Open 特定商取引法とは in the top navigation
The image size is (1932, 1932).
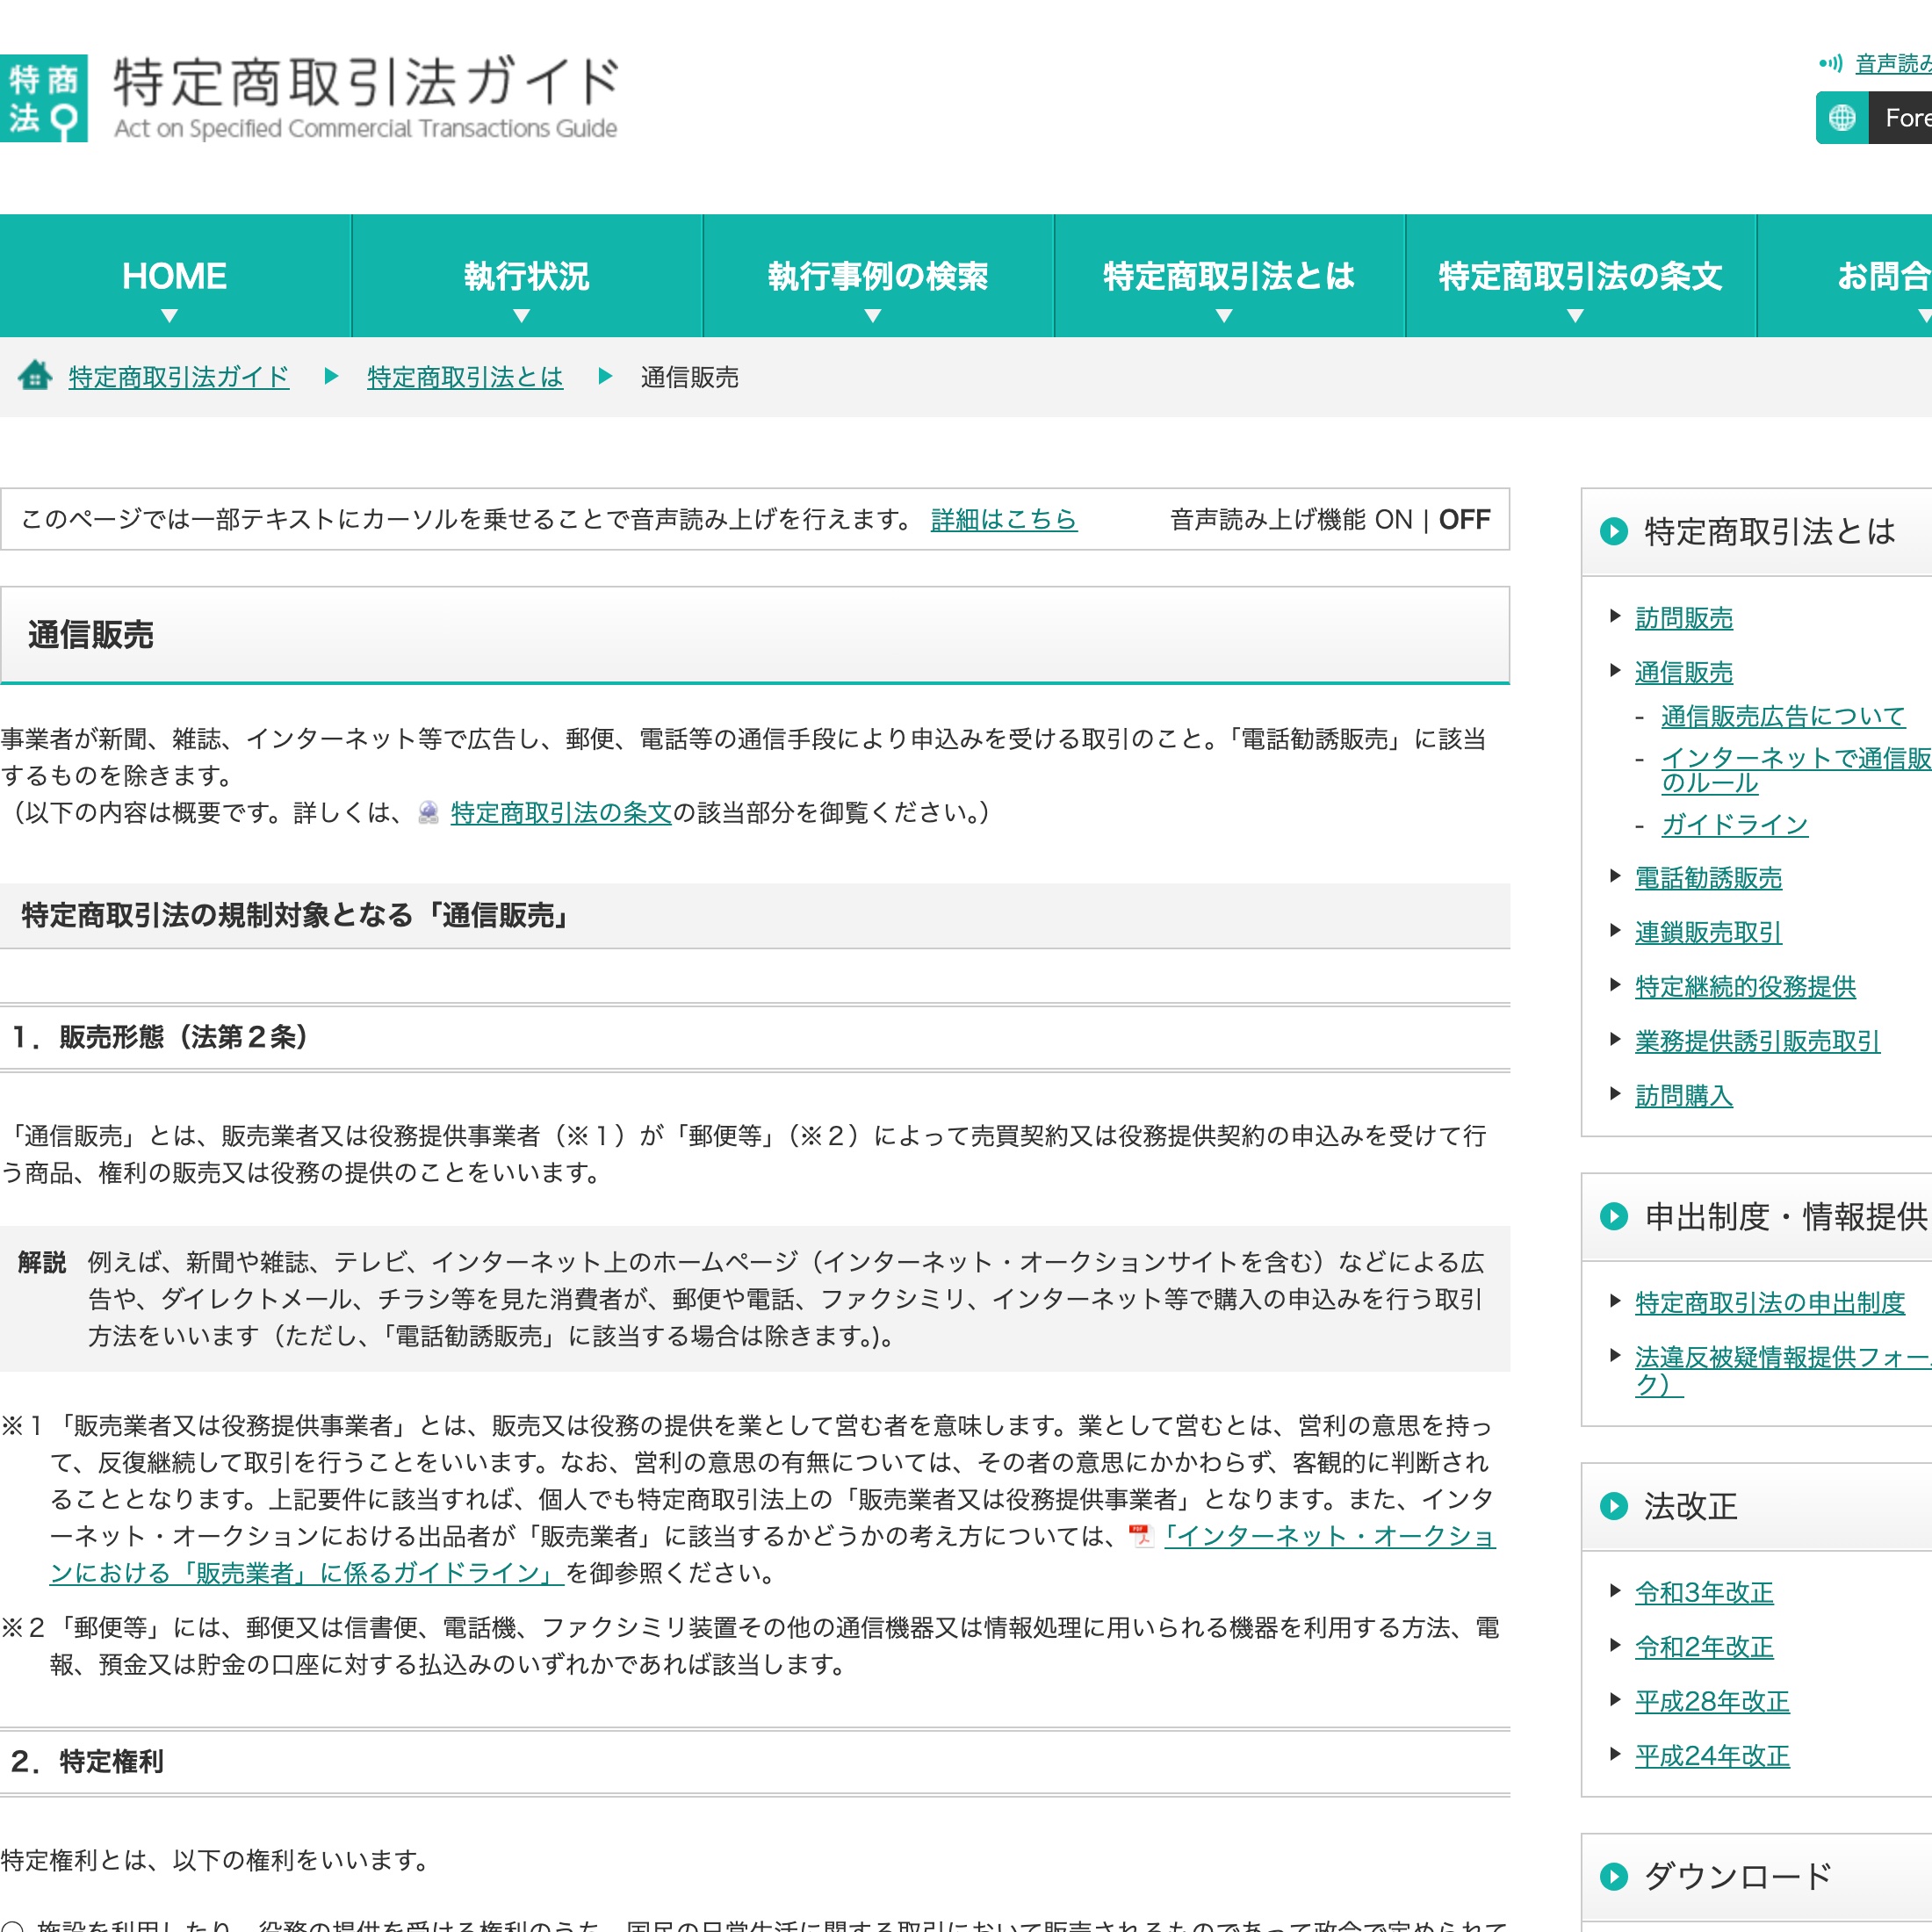click(1229, 276)
